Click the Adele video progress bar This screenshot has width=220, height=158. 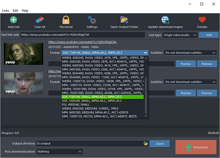(x=161, y=64)
